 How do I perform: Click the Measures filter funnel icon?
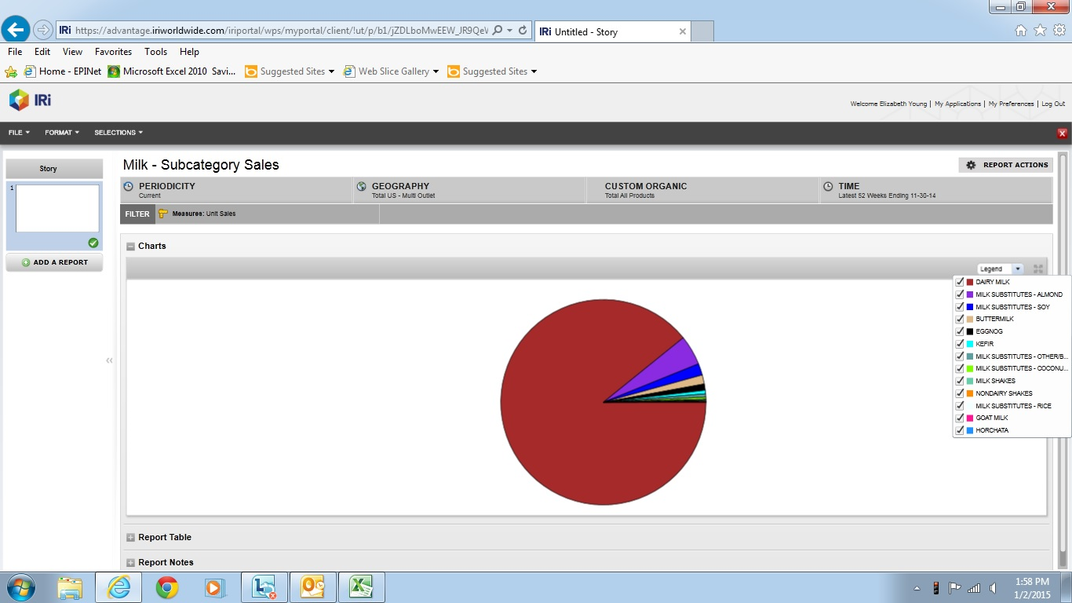[163, 214]
